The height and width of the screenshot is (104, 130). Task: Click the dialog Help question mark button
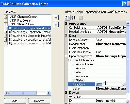tap(125, 4)
